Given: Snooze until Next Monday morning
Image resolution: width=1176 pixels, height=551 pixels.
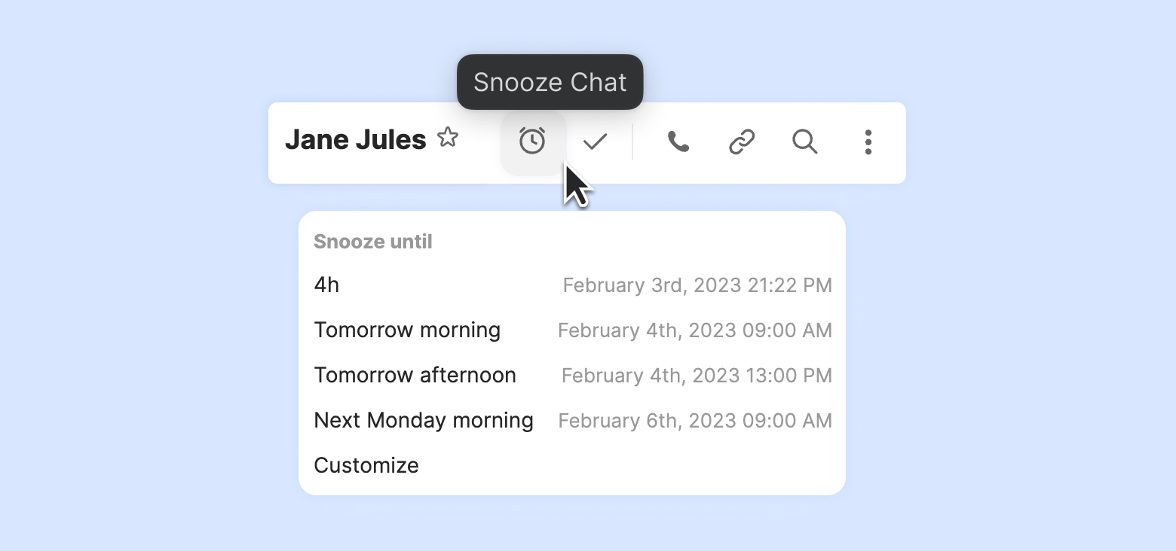Looking at the screenshot, I should (424, 420).
